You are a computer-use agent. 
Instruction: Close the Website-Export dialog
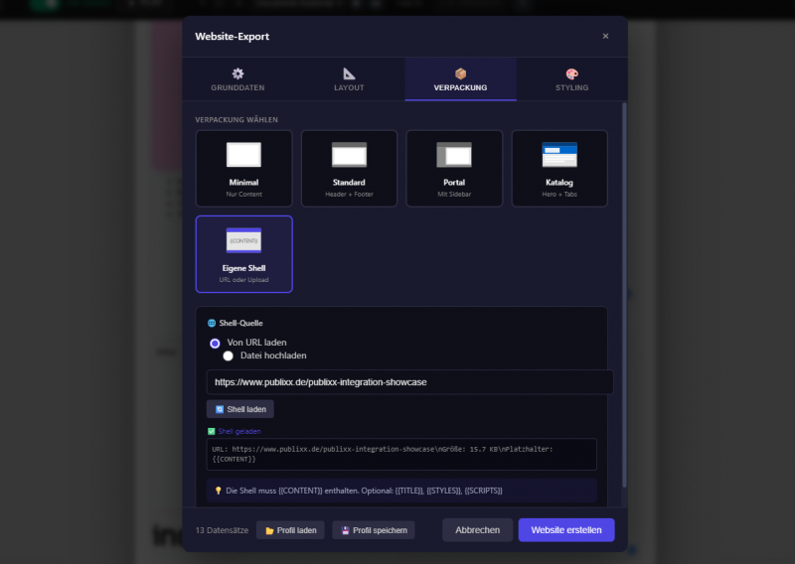(x=606, y=37)
